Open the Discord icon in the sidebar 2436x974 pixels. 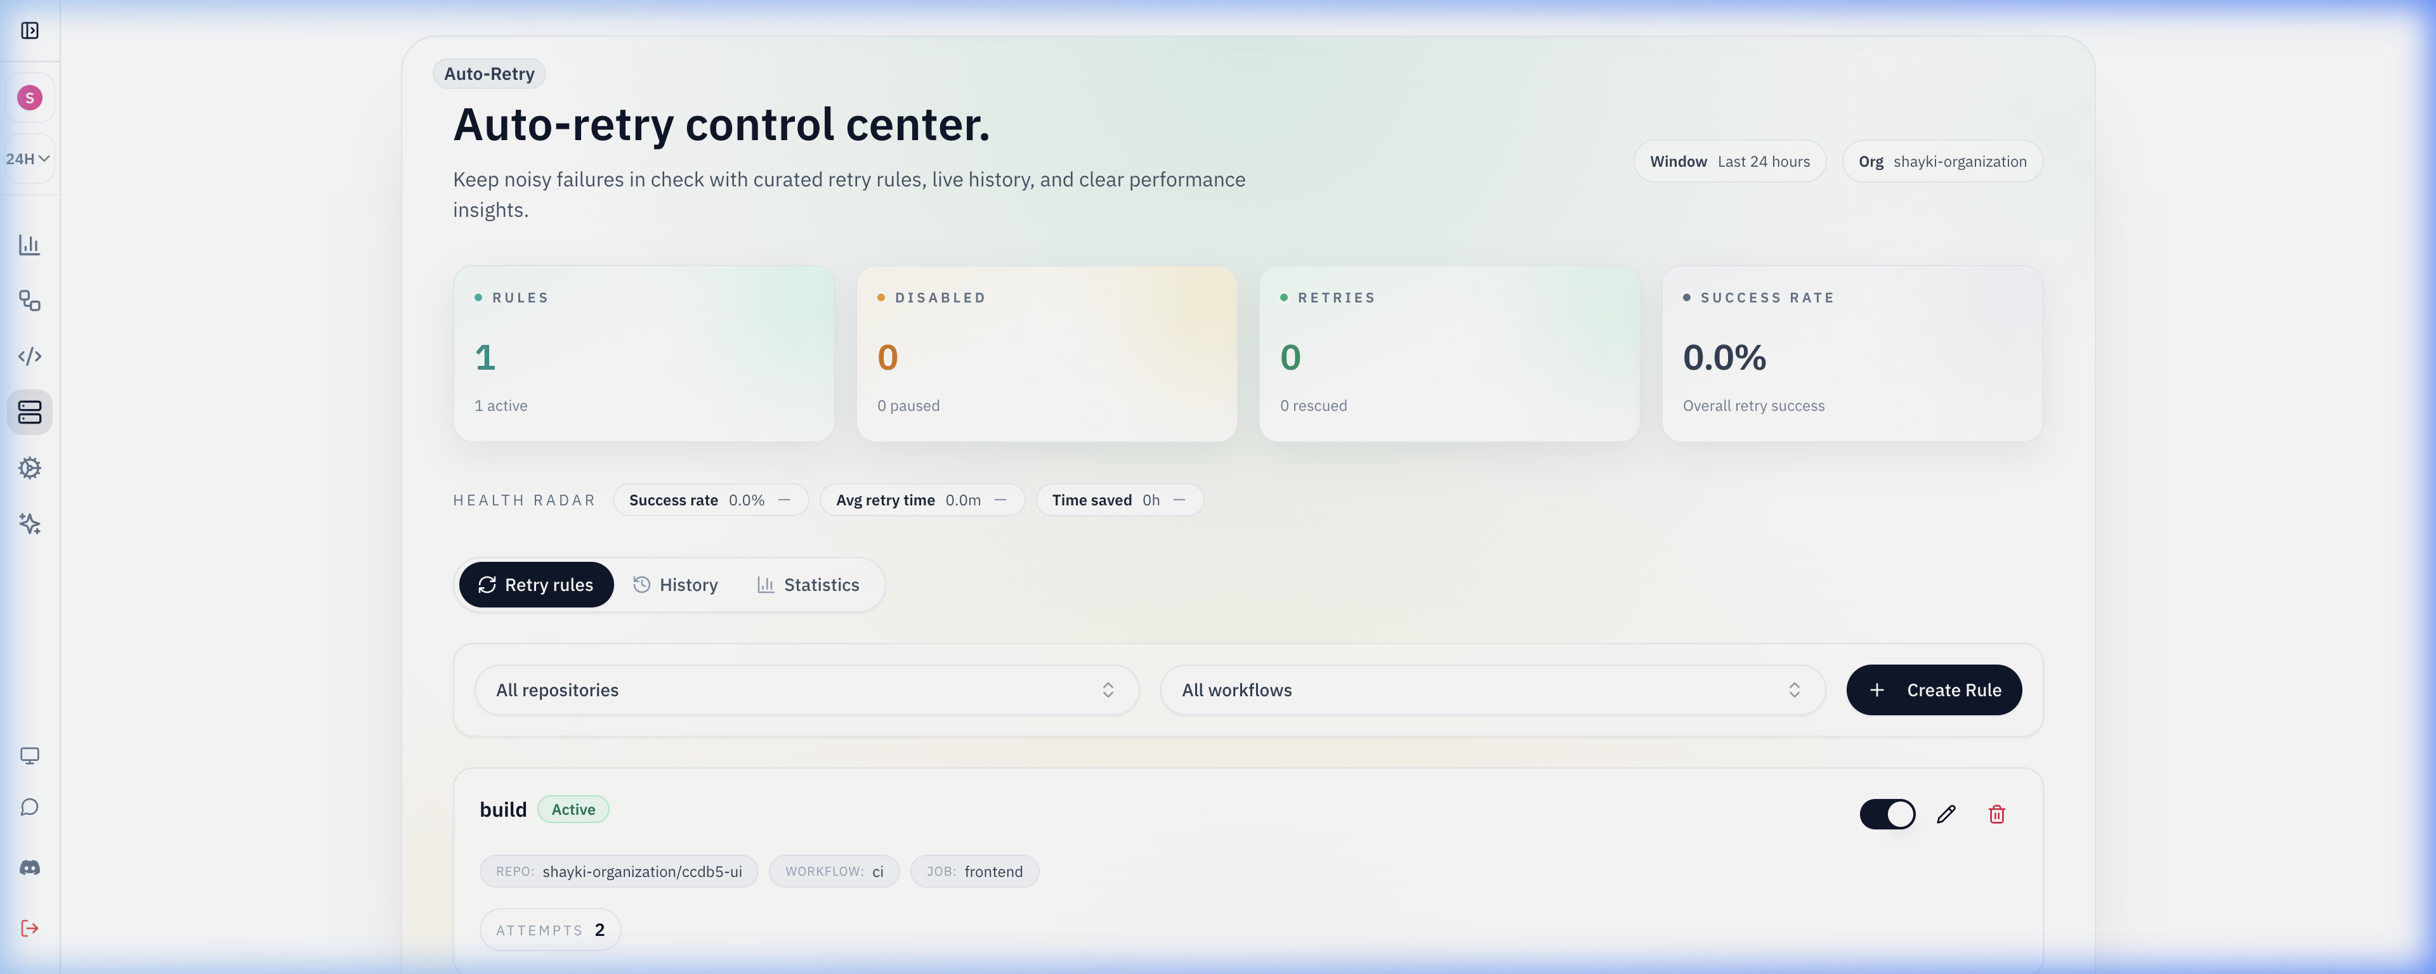tap(29, 866)
